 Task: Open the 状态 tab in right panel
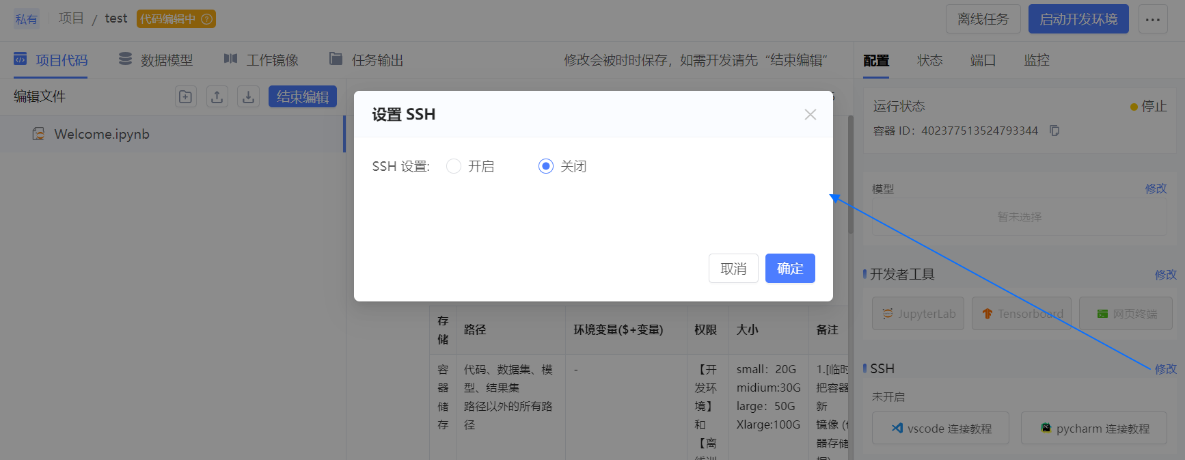[929, 60]
